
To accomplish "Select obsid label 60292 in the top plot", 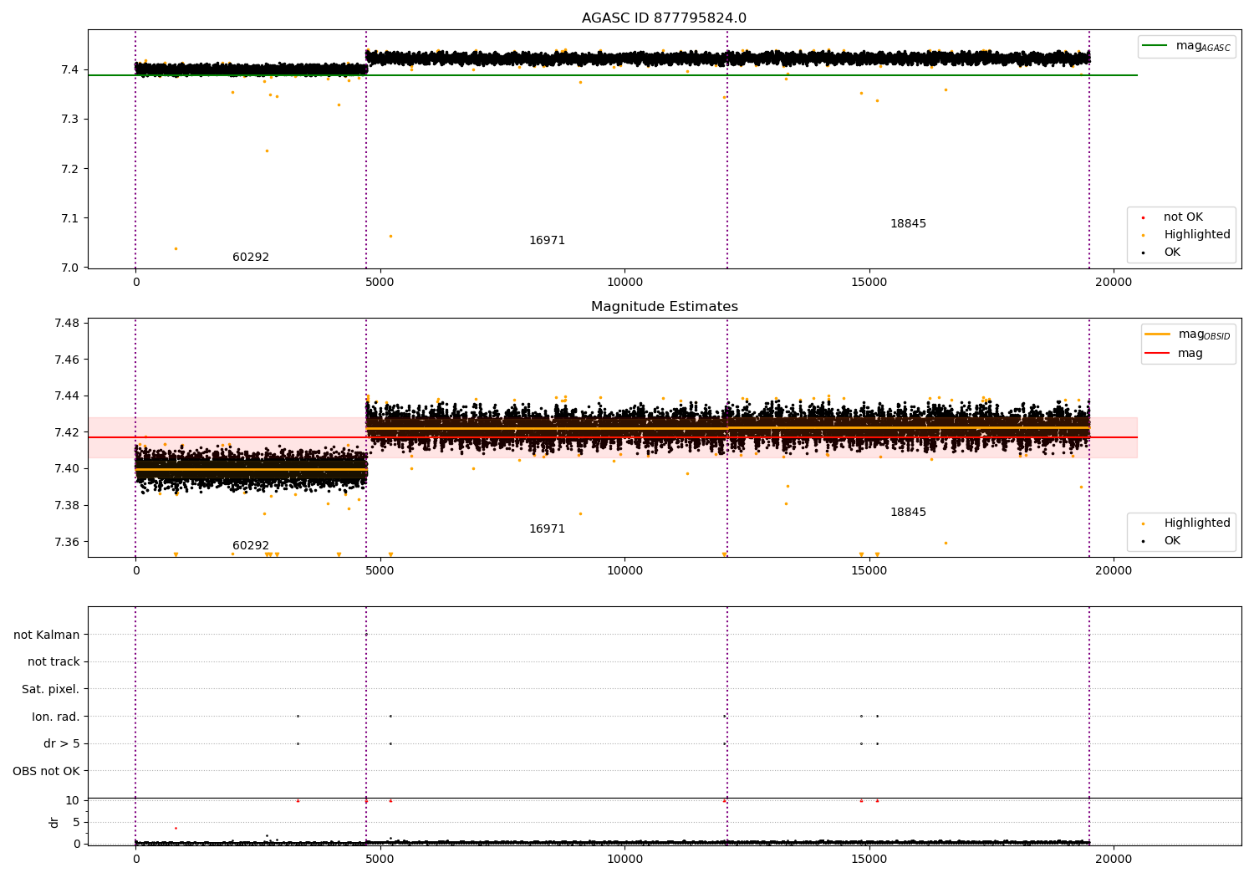I will [251, 258].
